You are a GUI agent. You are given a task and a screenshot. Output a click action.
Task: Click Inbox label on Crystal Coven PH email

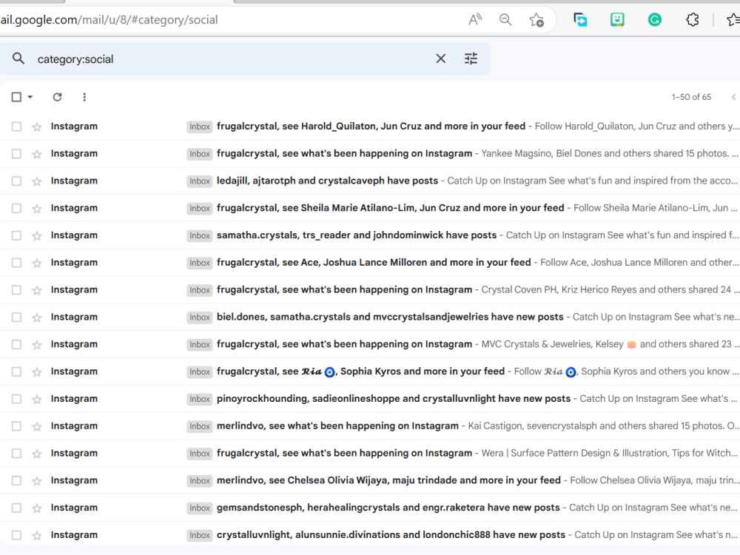(x=200, y=290)
